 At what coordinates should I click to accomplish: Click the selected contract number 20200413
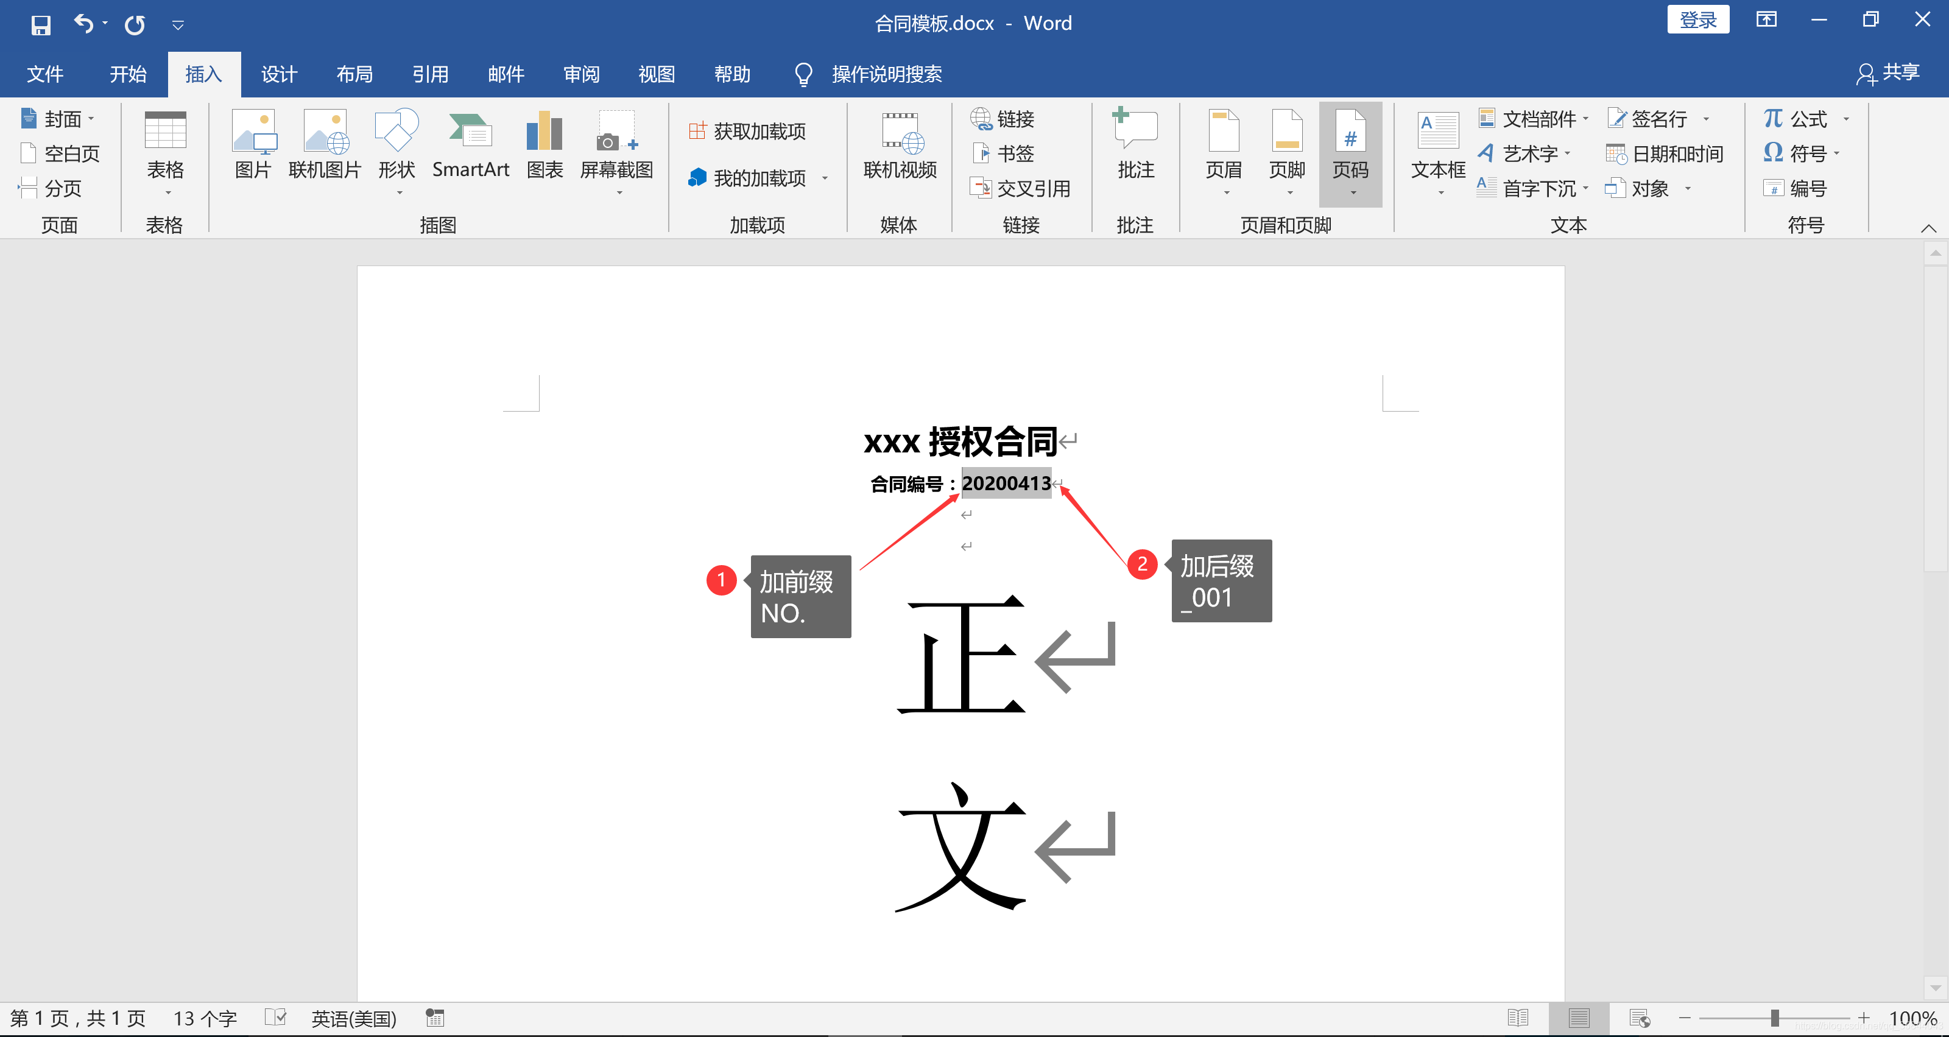[x=1006, y=483]
